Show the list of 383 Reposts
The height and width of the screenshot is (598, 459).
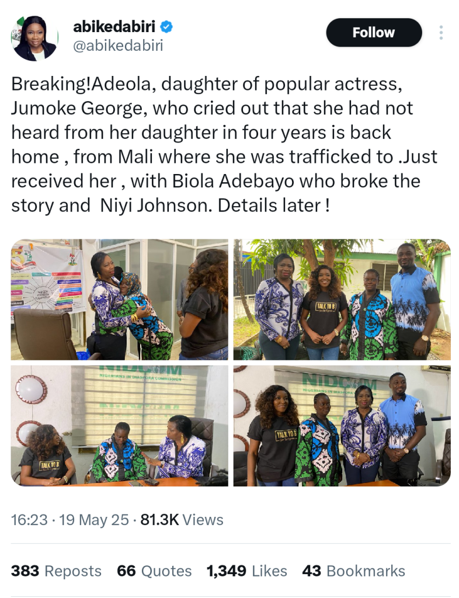tap(56, 571)
